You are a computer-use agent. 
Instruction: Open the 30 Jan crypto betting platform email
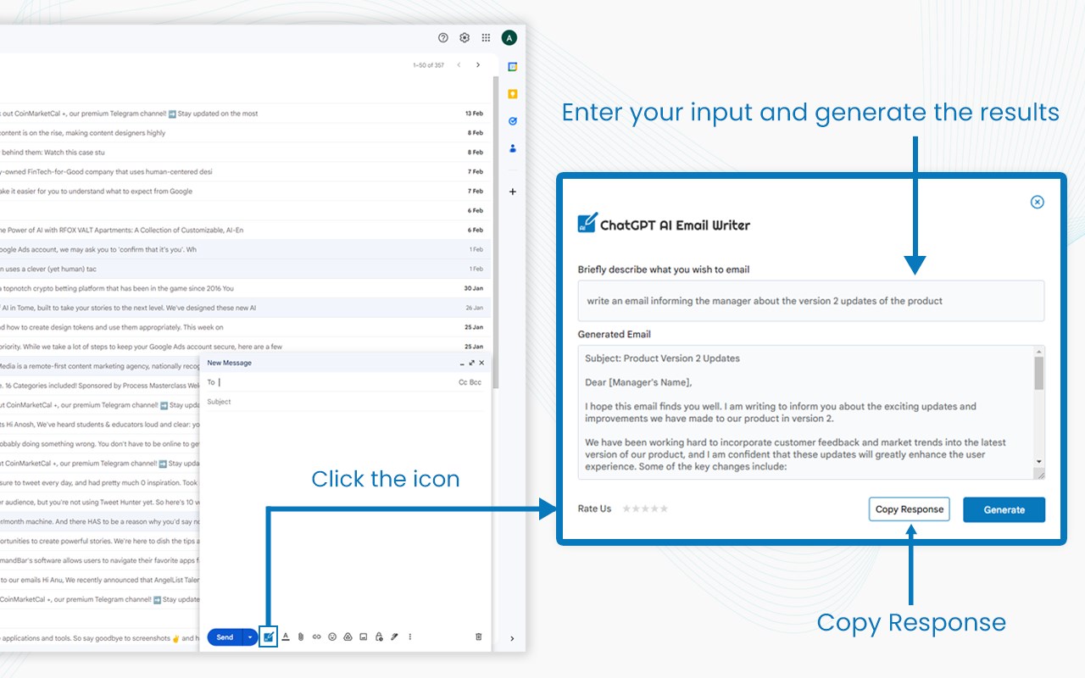(x=244, y=288)
